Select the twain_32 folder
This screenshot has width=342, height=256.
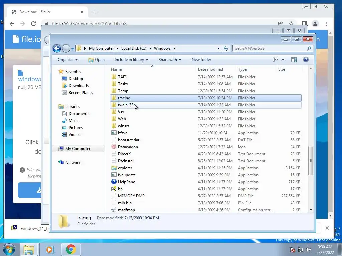click(206, 105)
